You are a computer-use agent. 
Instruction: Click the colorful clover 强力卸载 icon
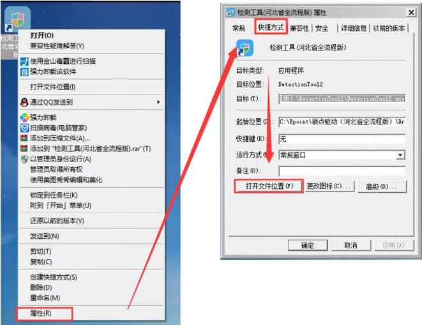coord(24,117)
